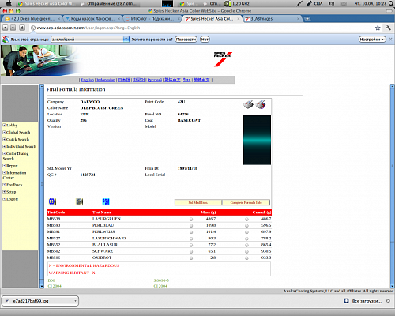Select Cumul radio button for LASURGRUEN

pyautogui.click(x=246, y=219)
